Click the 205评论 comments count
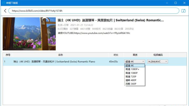 point(129,29)
